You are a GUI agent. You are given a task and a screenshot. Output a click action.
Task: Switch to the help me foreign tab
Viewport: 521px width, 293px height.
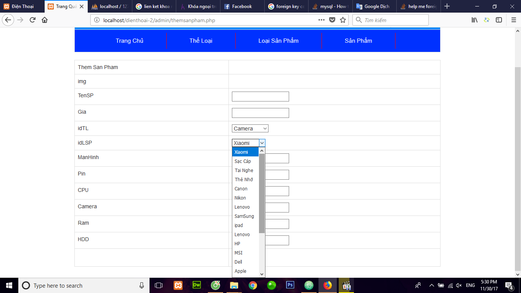(x=418, y=6)
